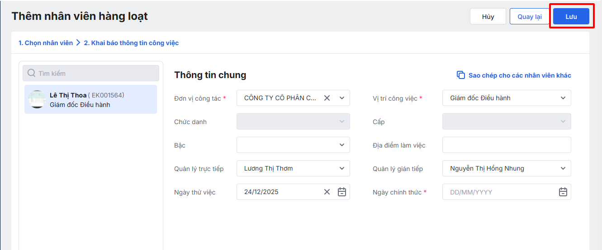Clear the Đơn vị công tác selection

[327, 98]
